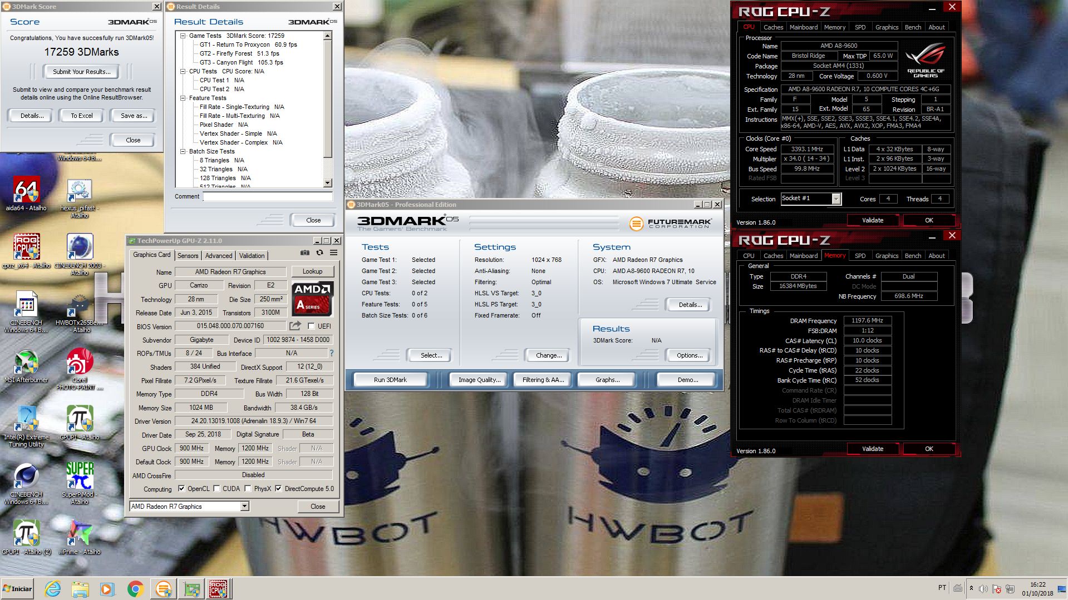
Task: Open HWBOTx265Bench desktop shortcut
Action: click(x=80, y=311)
